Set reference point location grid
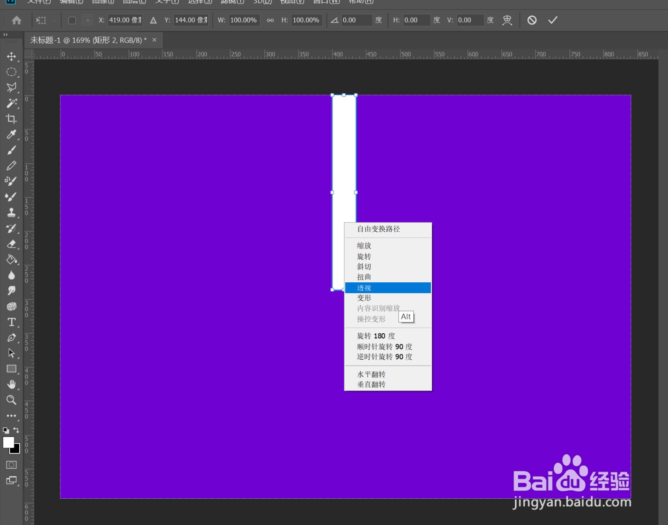 [x=87, y=20]
